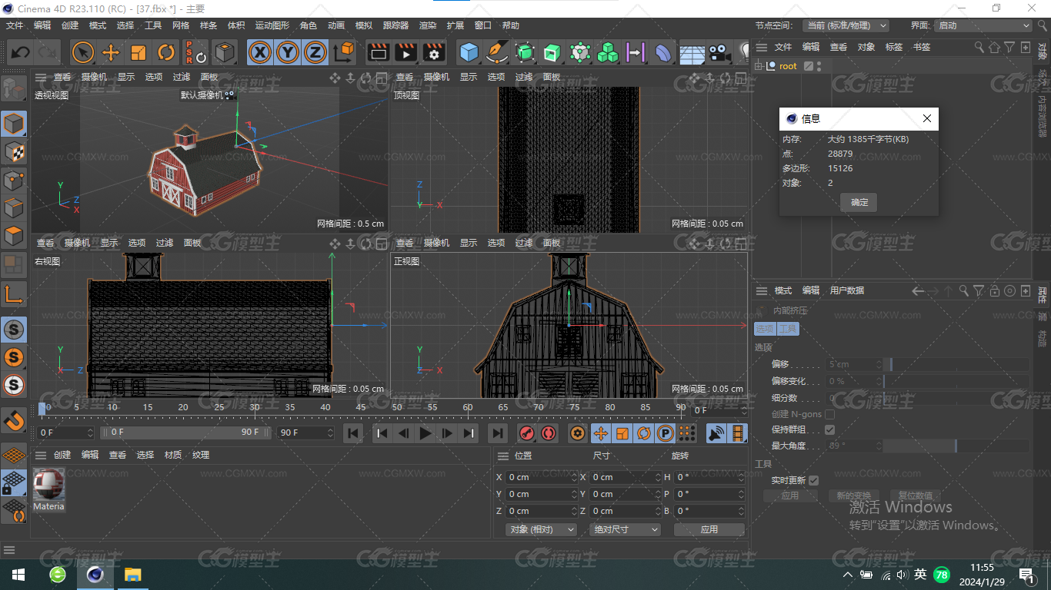Open the Coordinate Manager hamburger menu

tap(502, 456)
